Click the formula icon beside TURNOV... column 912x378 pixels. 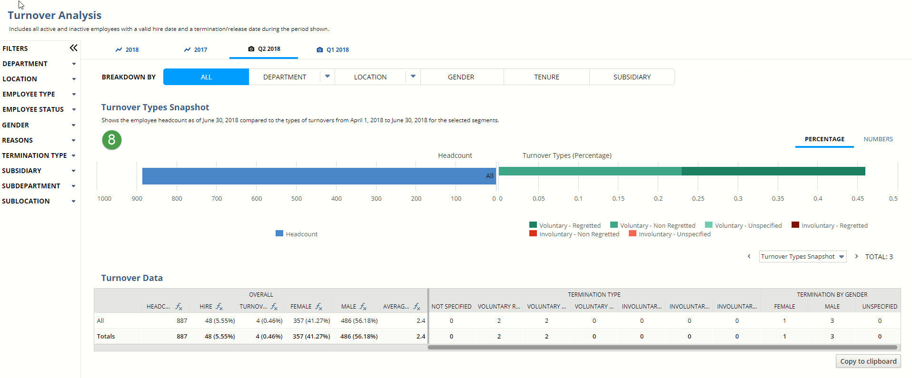tap(274, 307)
